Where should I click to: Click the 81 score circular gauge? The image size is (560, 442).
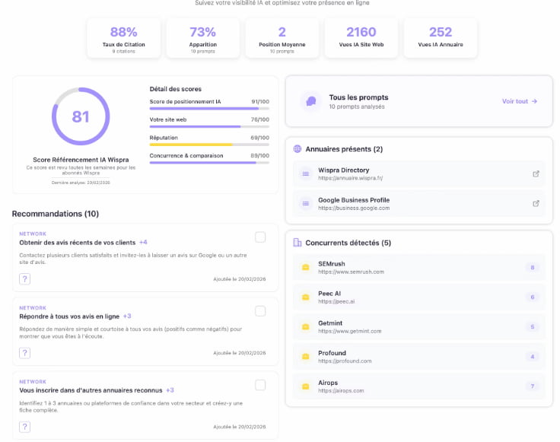coord(81,116)
